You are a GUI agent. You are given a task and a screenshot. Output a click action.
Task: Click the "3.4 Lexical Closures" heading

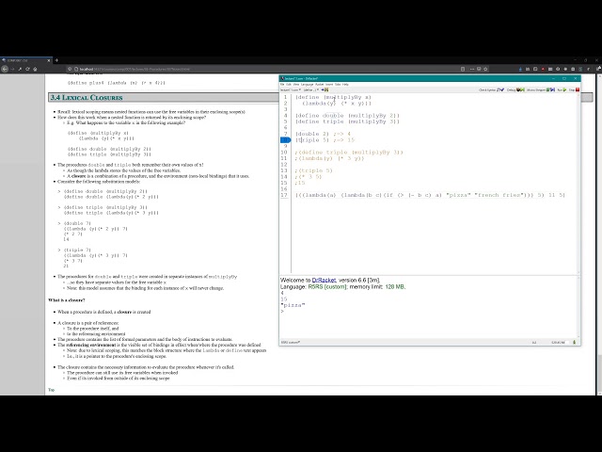coord(87,98)
